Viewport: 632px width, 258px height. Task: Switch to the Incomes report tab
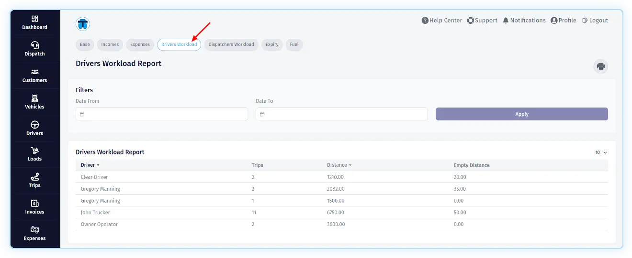pyautogui.click(x=110, y=44)
